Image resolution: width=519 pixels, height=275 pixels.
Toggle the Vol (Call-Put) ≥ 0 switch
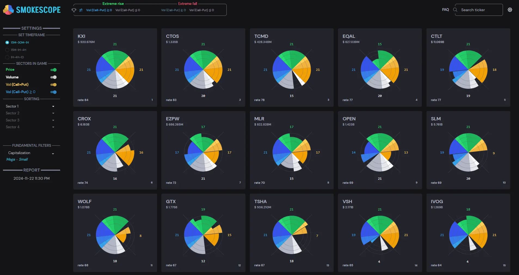[54, 92]
